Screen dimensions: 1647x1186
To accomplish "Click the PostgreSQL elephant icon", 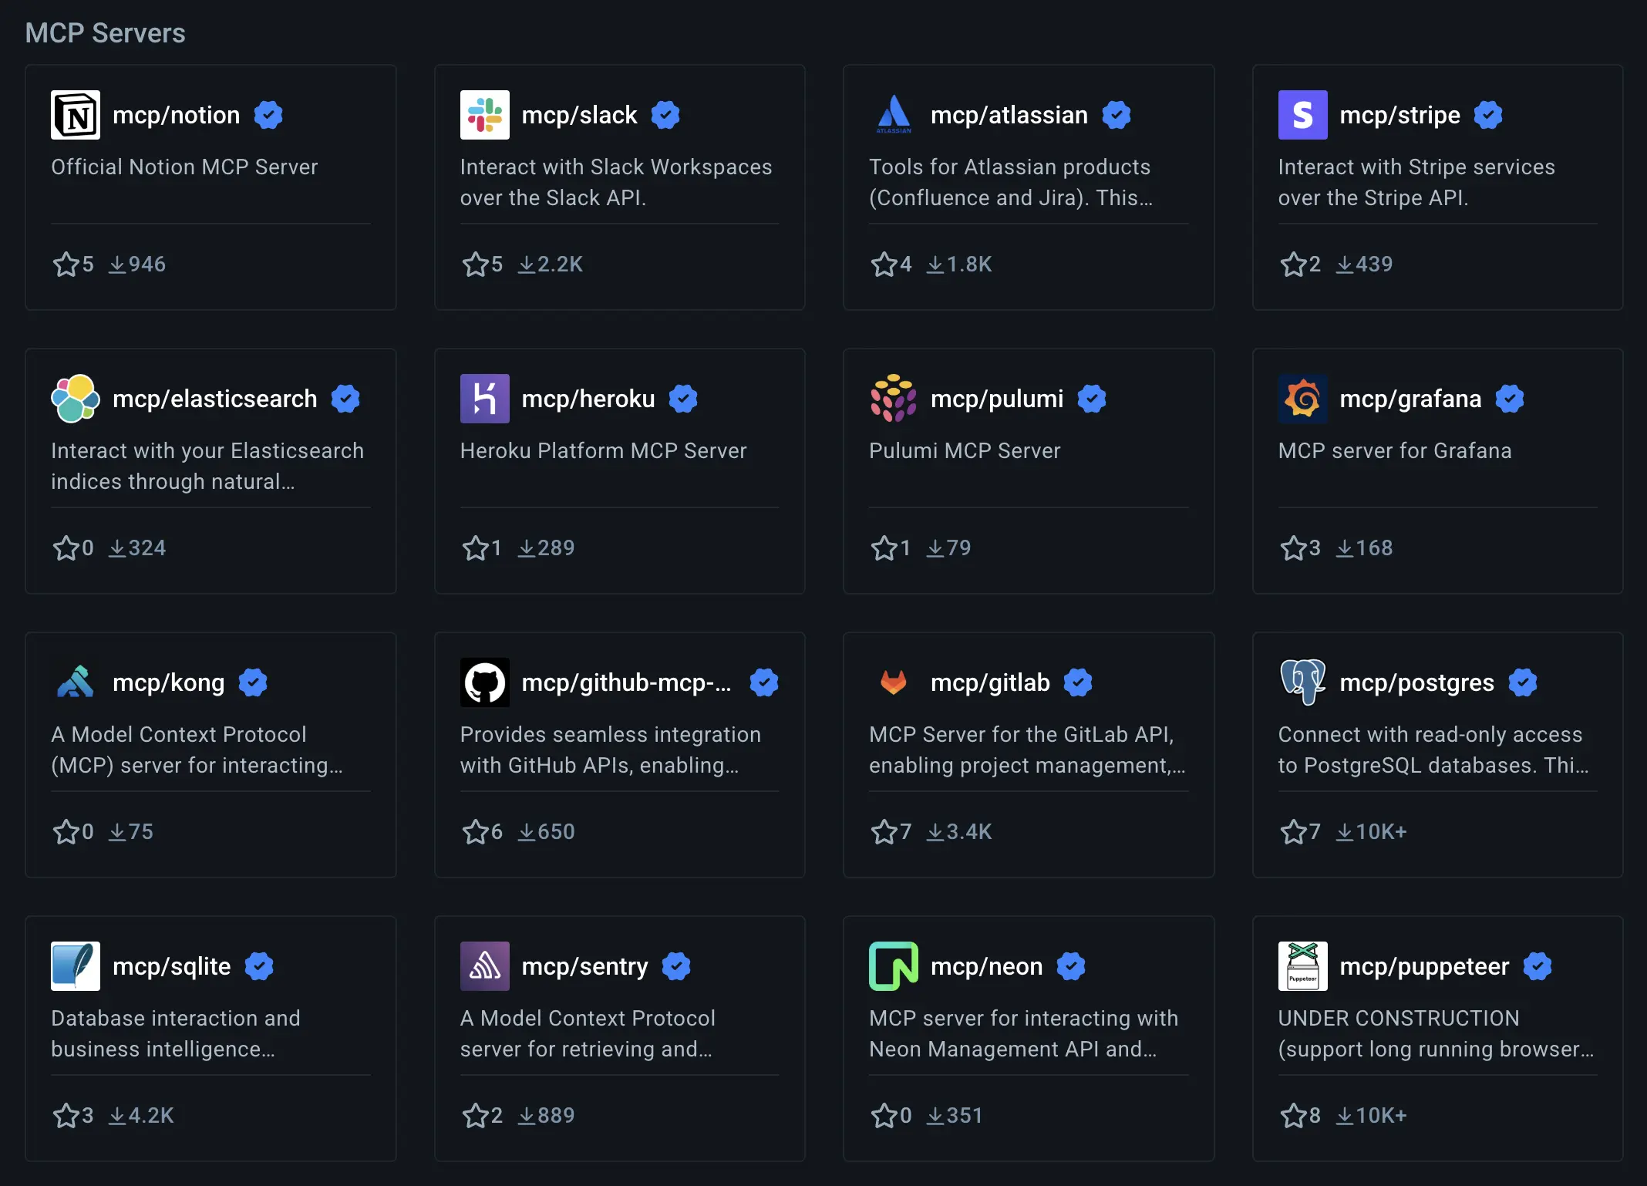I will tap(1302, 682).
